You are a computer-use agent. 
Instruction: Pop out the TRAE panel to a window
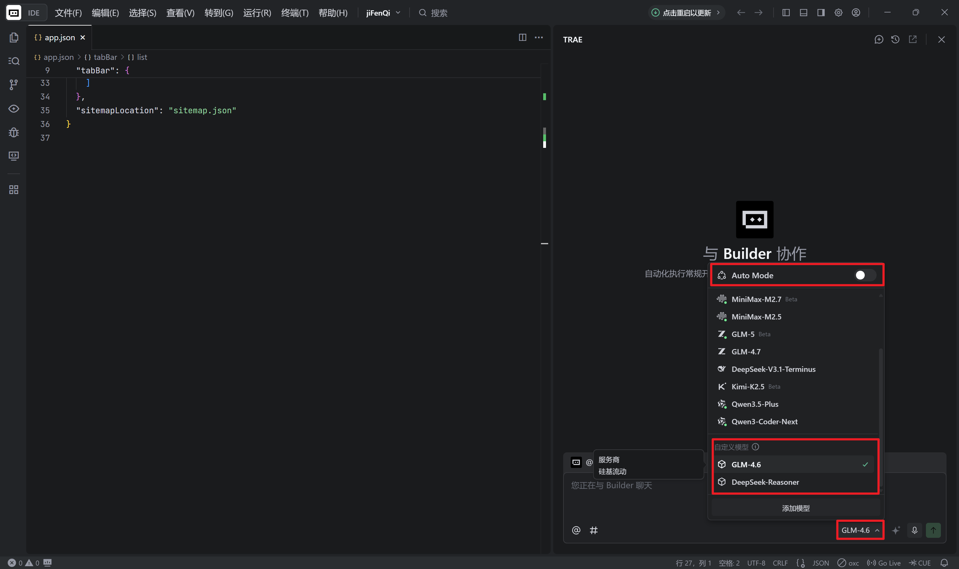912,40
